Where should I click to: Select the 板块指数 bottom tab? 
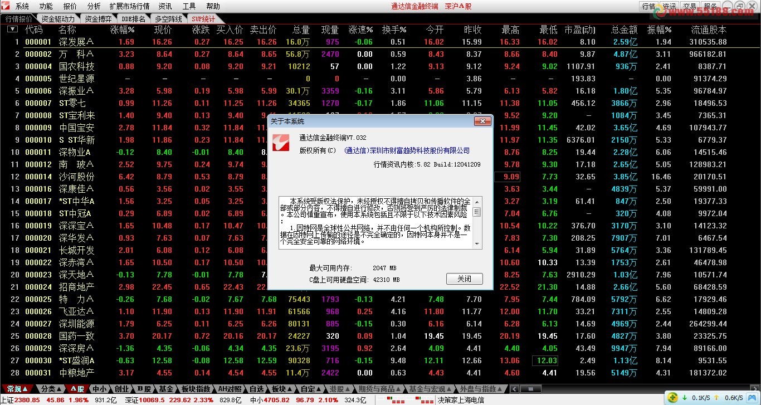pos(196,389)
